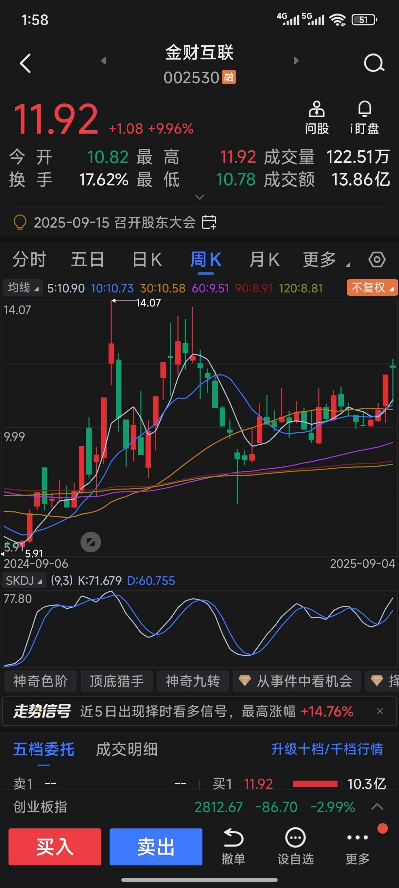Open the 均线 indicator dropdown
Viewport: 399px width, 888px height.
click(23, 287)
